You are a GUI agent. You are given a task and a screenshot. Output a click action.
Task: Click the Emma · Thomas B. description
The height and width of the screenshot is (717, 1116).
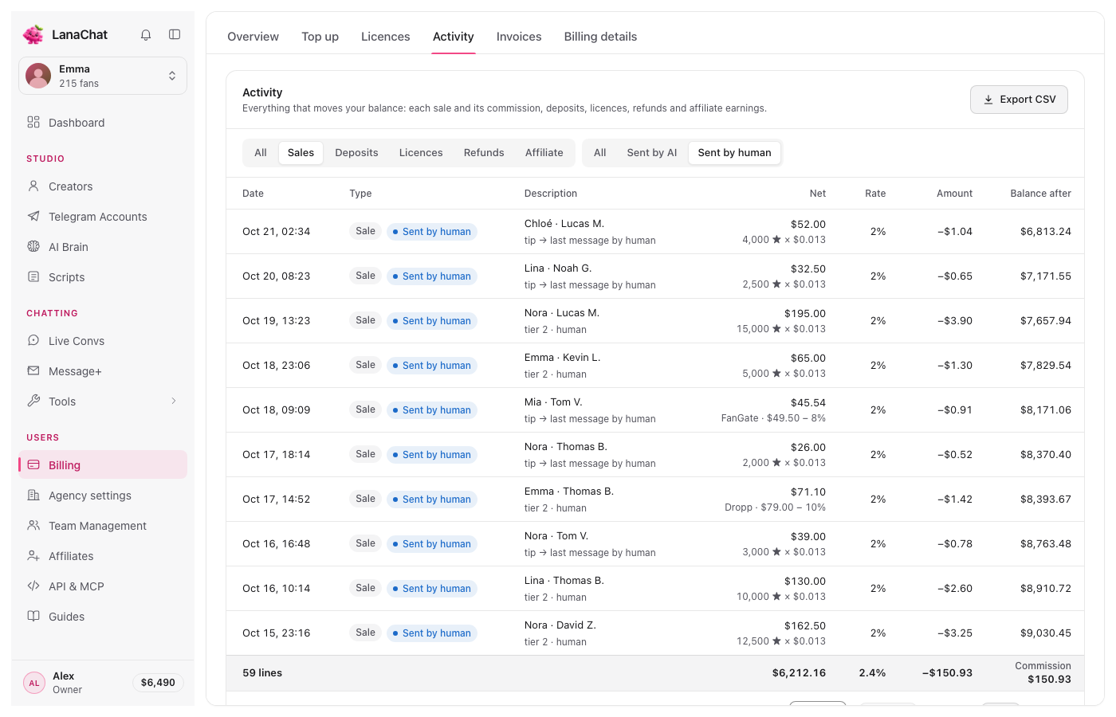click(569, 492)
